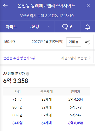Screen dimensions: 95x131
Task: Click the address 부산광역시 동래구 온천동 1248-10
Action: [47, 16]
